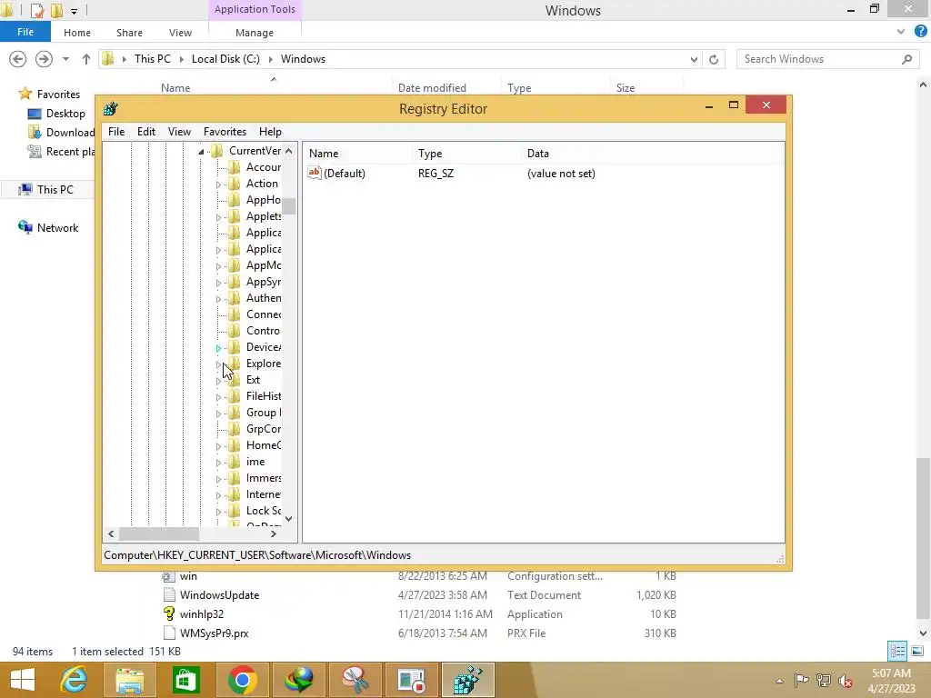Open the Home tab in Explorer ribbon
This screenshot has height=698, width=931.
tap(77, 33)
